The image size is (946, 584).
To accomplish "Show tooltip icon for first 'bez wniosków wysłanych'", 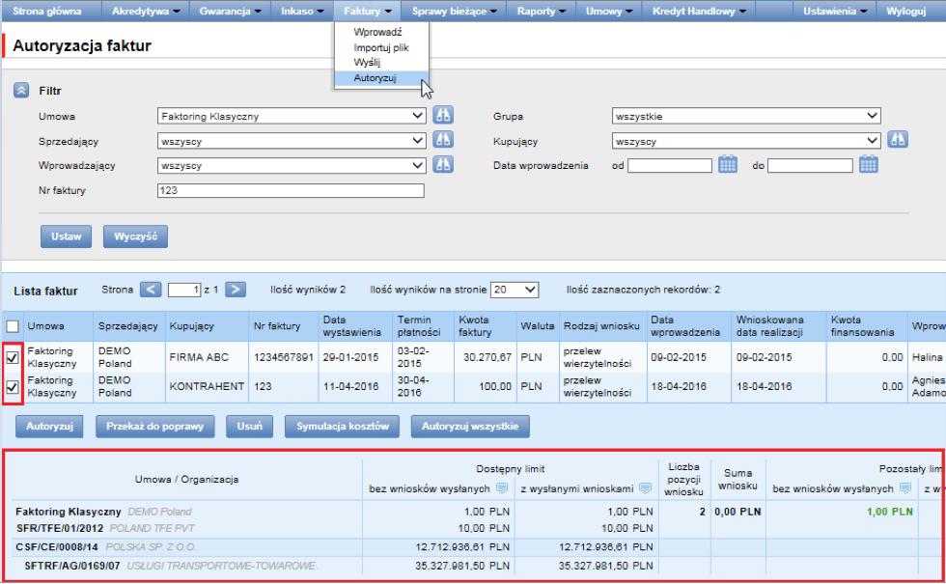I will tap(501, 488).
